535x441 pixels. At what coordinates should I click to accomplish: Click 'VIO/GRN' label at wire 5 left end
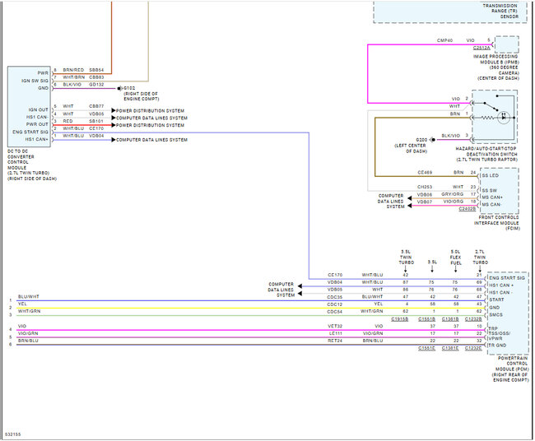point(28,333)
